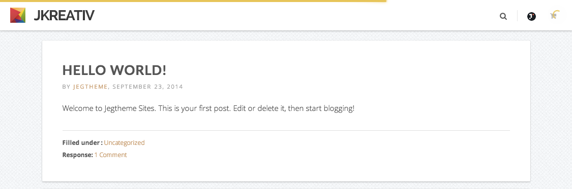The width and height of the screenshot is (572, 189).
Task: View the shopping cart icon
Action: pyautogui.click(x=553, y=16)
